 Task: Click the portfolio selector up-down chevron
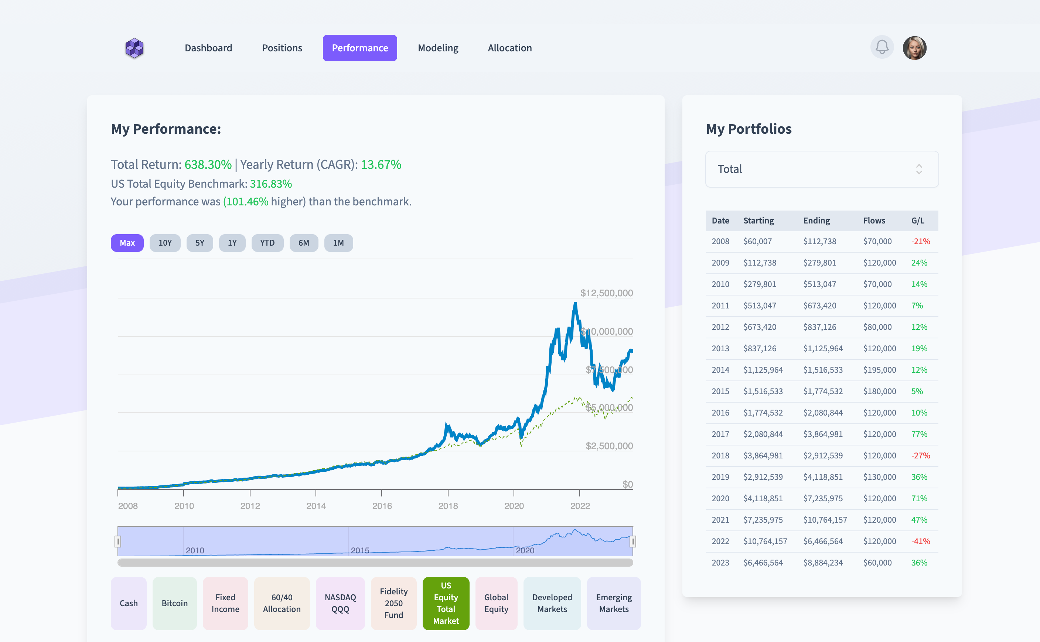(919, 170)
